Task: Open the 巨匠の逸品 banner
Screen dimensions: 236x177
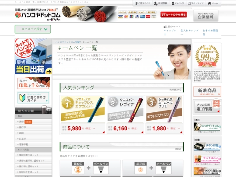Action: 207,171
